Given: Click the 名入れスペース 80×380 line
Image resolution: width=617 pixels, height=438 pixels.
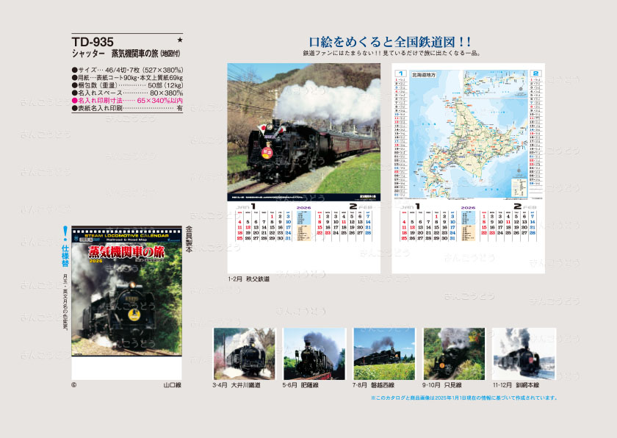Looking at the screenshot, I should pos(128,93).
